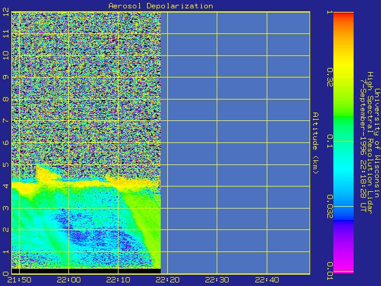
Task: Click the altitude axis label 9
Action: click(x=6, y=77)
